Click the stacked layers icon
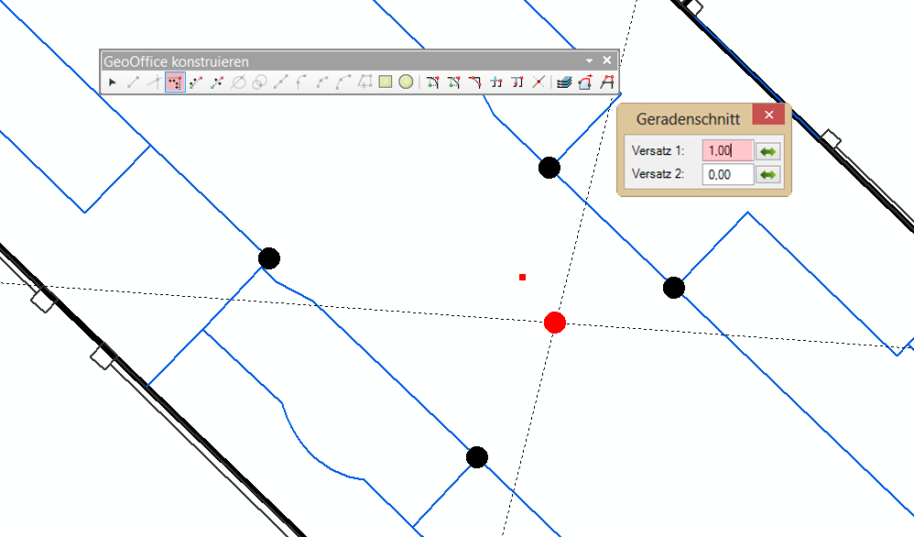 coord(564,82)
